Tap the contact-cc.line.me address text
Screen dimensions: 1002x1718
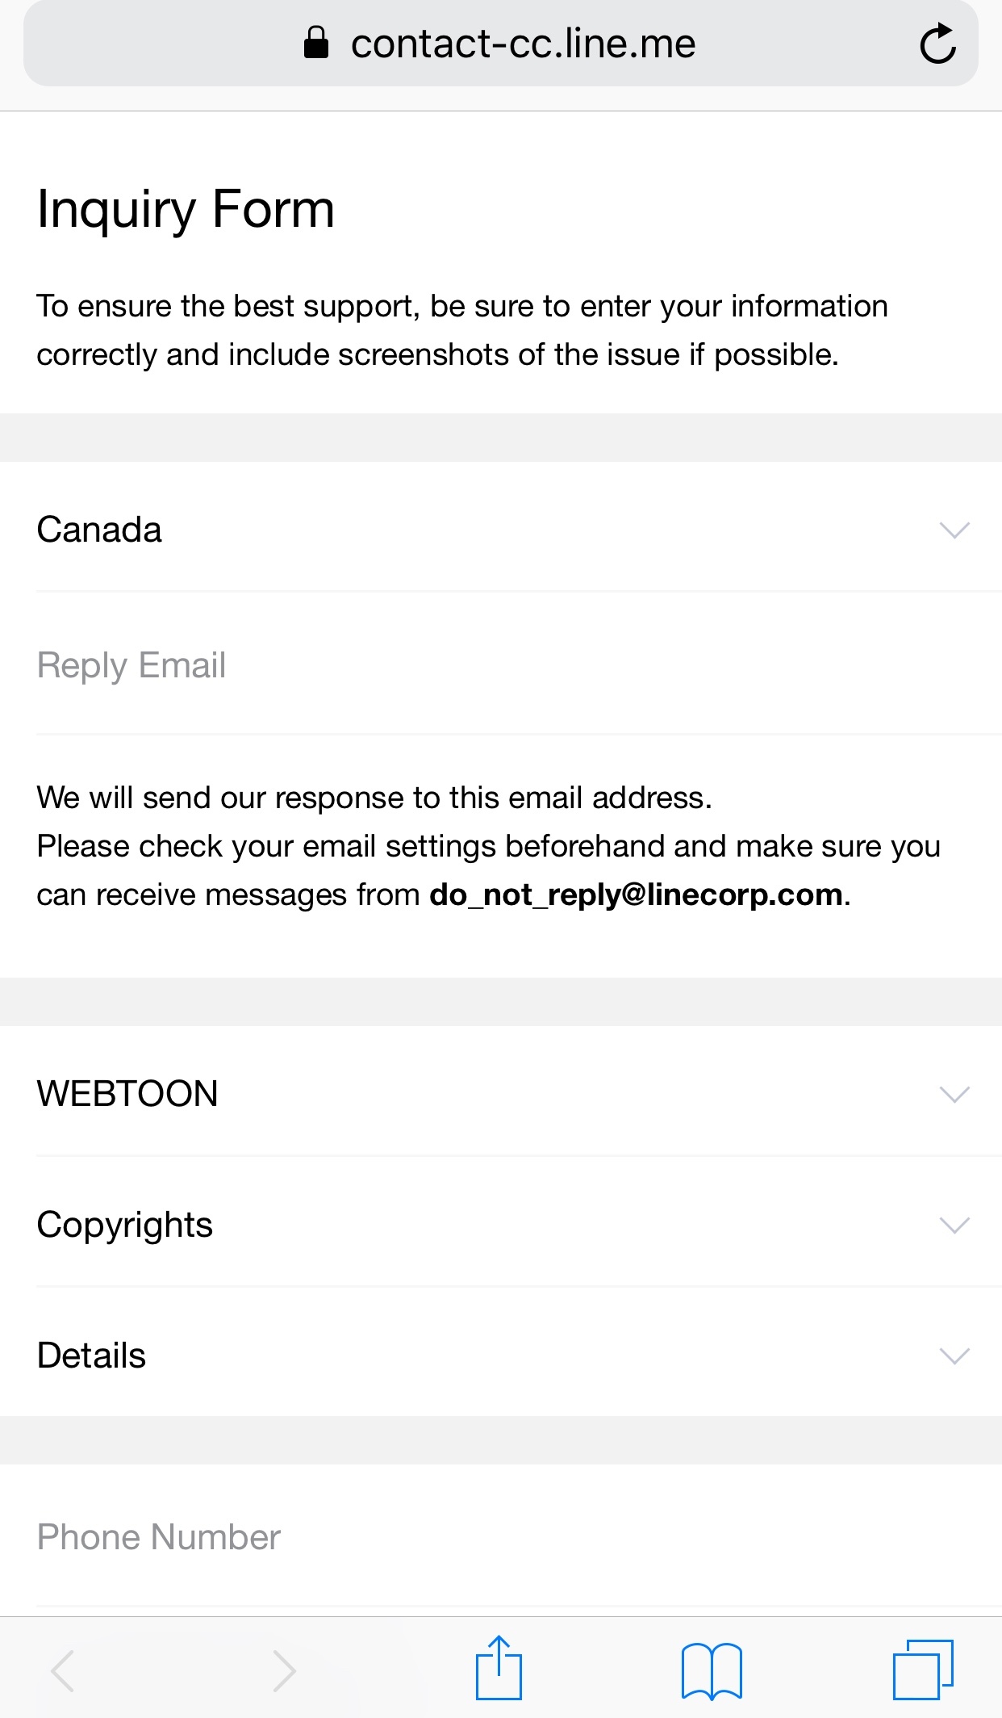point(523,44)
